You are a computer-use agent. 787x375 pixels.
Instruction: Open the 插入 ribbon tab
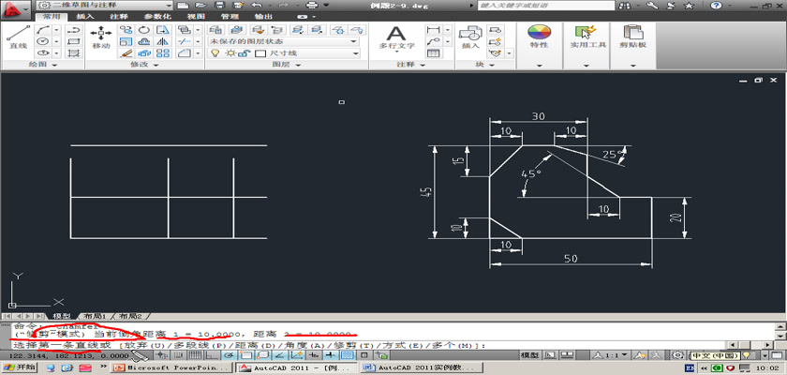[x=85, y=16]
